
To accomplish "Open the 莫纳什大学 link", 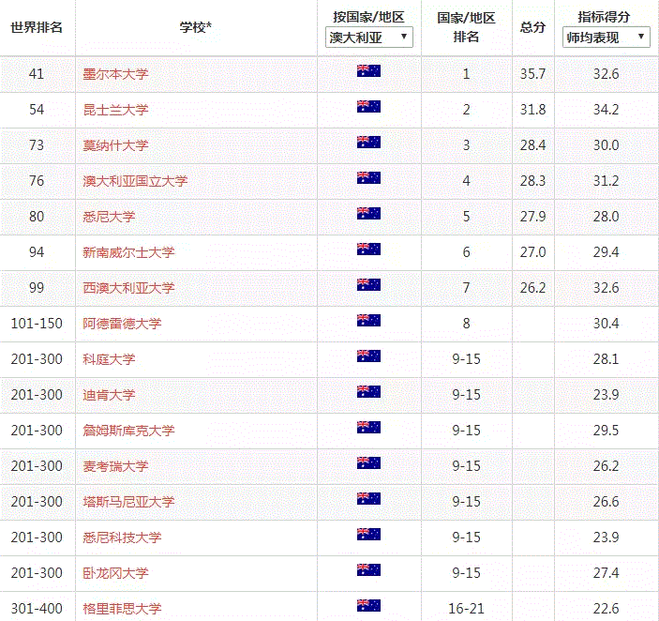I will pyautogui.click(x=115, y=145).
